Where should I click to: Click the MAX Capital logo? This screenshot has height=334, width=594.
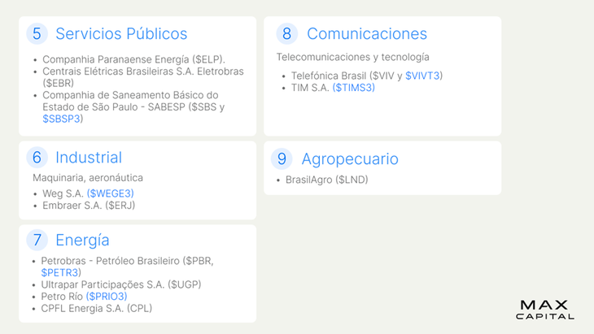(544, 310)
